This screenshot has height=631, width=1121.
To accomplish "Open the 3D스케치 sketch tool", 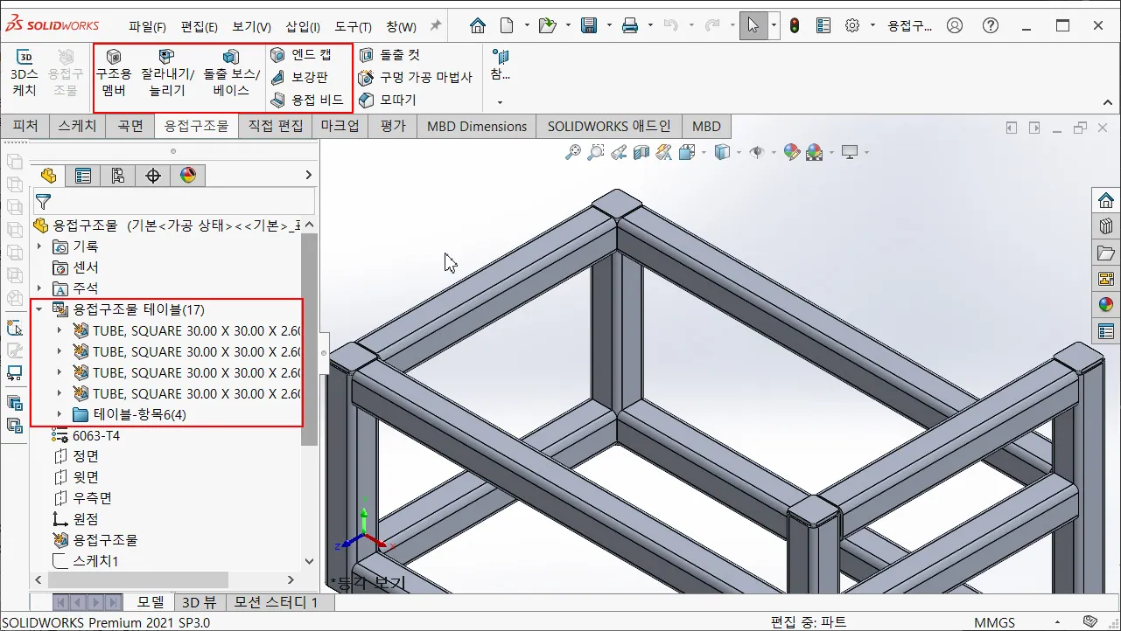I will click(x=24, y=73).
